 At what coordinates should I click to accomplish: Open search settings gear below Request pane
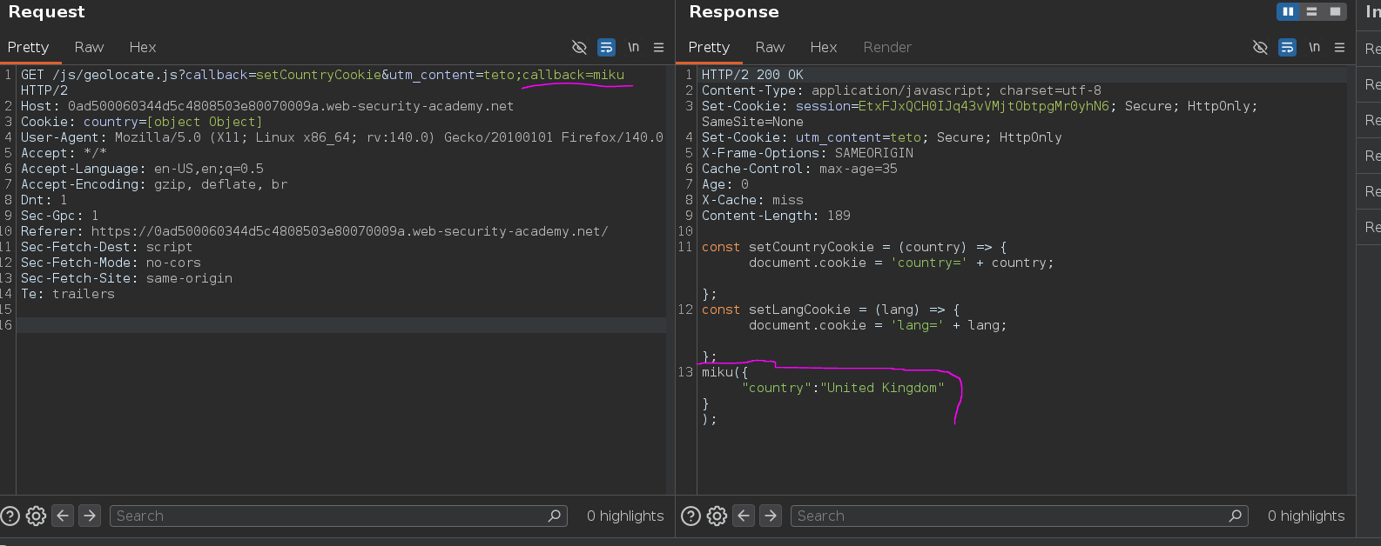pos(37,516)
